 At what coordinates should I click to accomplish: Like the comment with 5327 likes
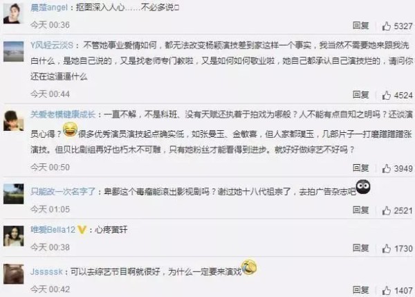386,26
